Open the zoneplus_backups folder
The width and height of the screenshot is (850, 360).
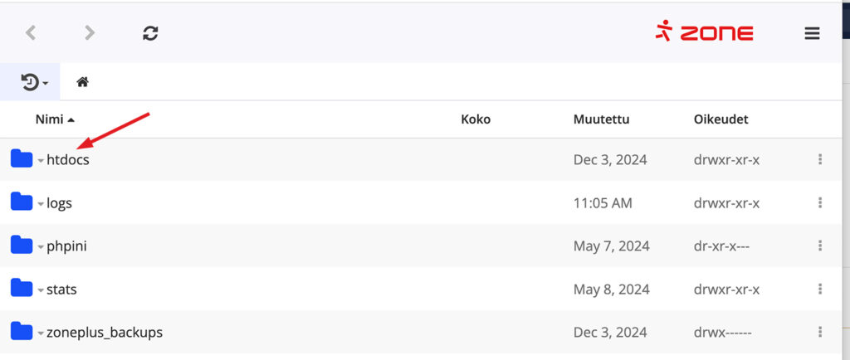[105, 333]
